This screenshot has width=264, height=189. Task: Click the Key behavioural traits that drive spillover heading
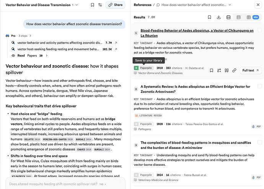click(41, 106)
